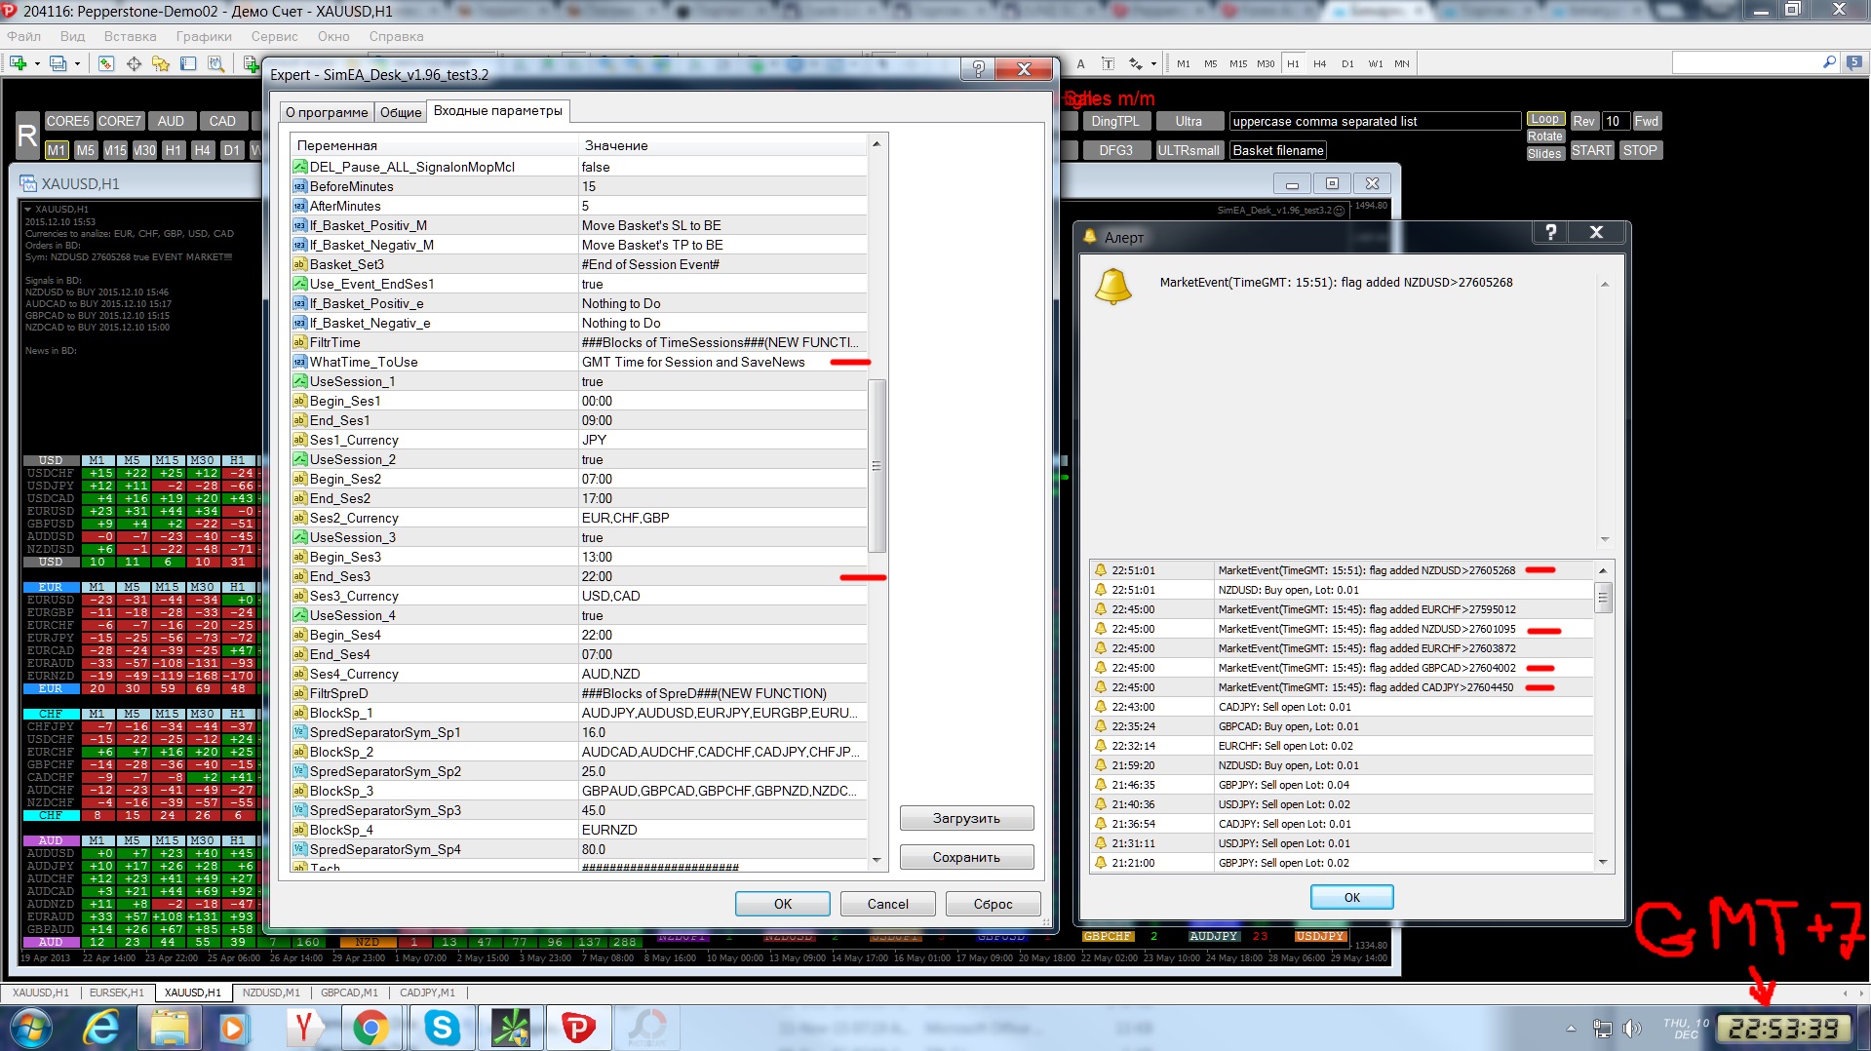Click the Загрузить load button
This screenshot has width=1871, height=1051.
[966, 818]
